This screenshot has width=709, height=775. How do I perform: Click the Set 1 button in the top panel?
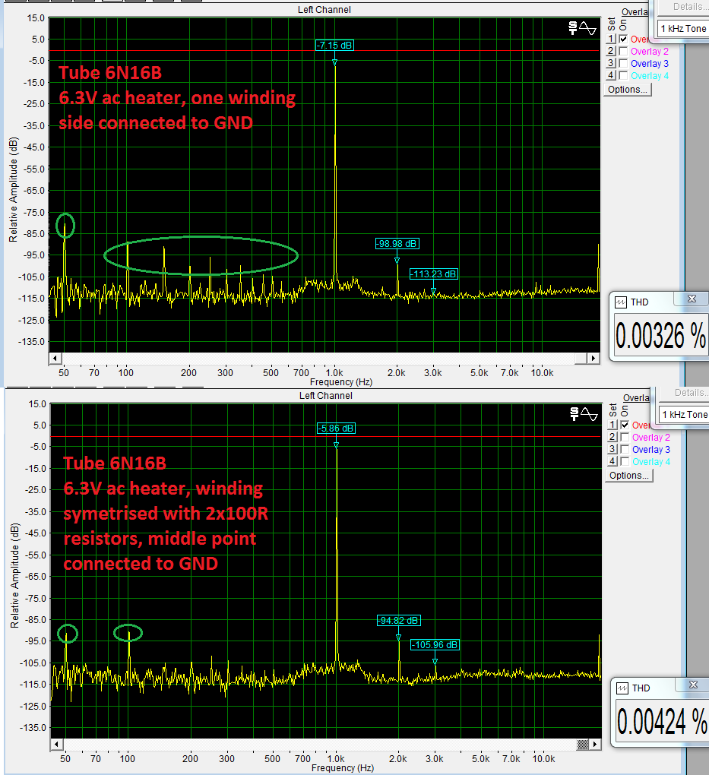pyautogui.click(x=611, y=39)
